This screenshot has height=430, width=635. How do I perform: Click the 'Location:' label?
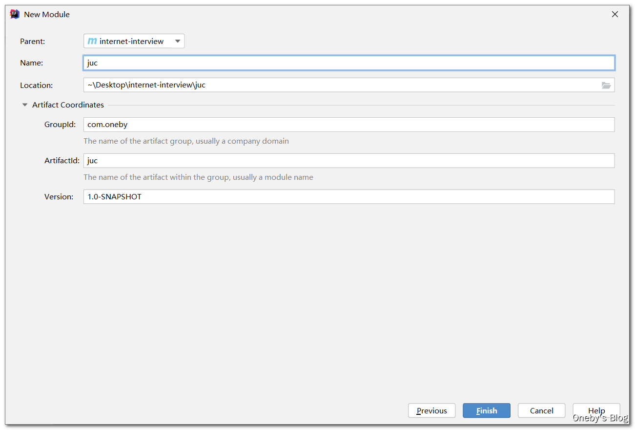coord(36,86)
